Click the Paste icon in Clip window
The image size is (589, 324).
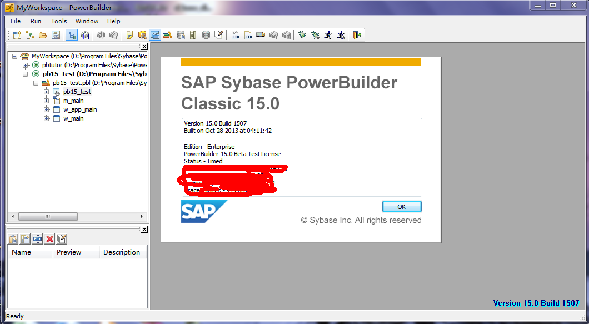13,238
